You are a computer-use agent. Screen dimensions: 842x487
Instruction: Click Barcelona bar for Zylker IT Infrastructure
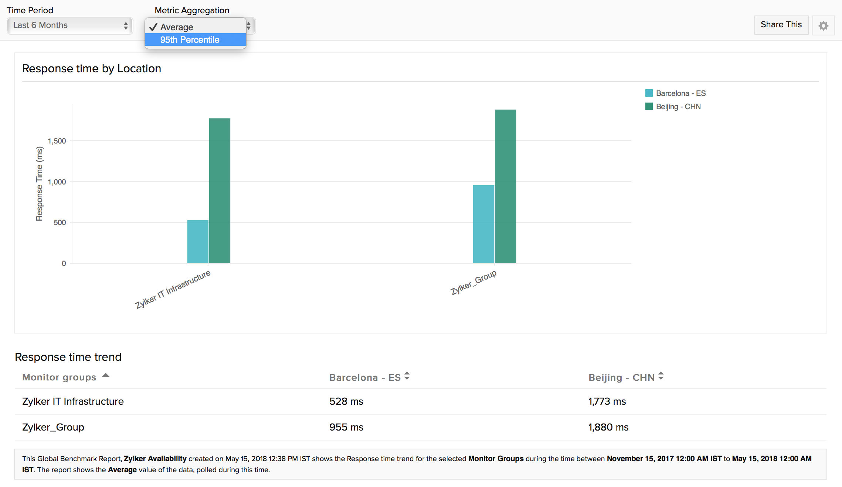coord(198,242)
